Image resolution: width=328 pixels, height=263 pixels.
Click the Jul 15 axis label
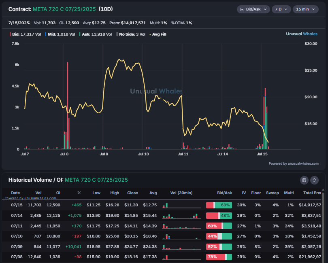coord(262,154)
